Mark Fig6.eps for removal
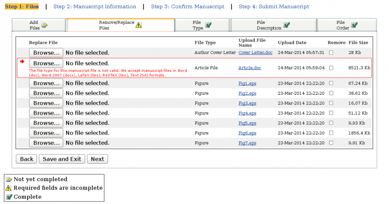 pyautogui.click(x=331, y=133)
